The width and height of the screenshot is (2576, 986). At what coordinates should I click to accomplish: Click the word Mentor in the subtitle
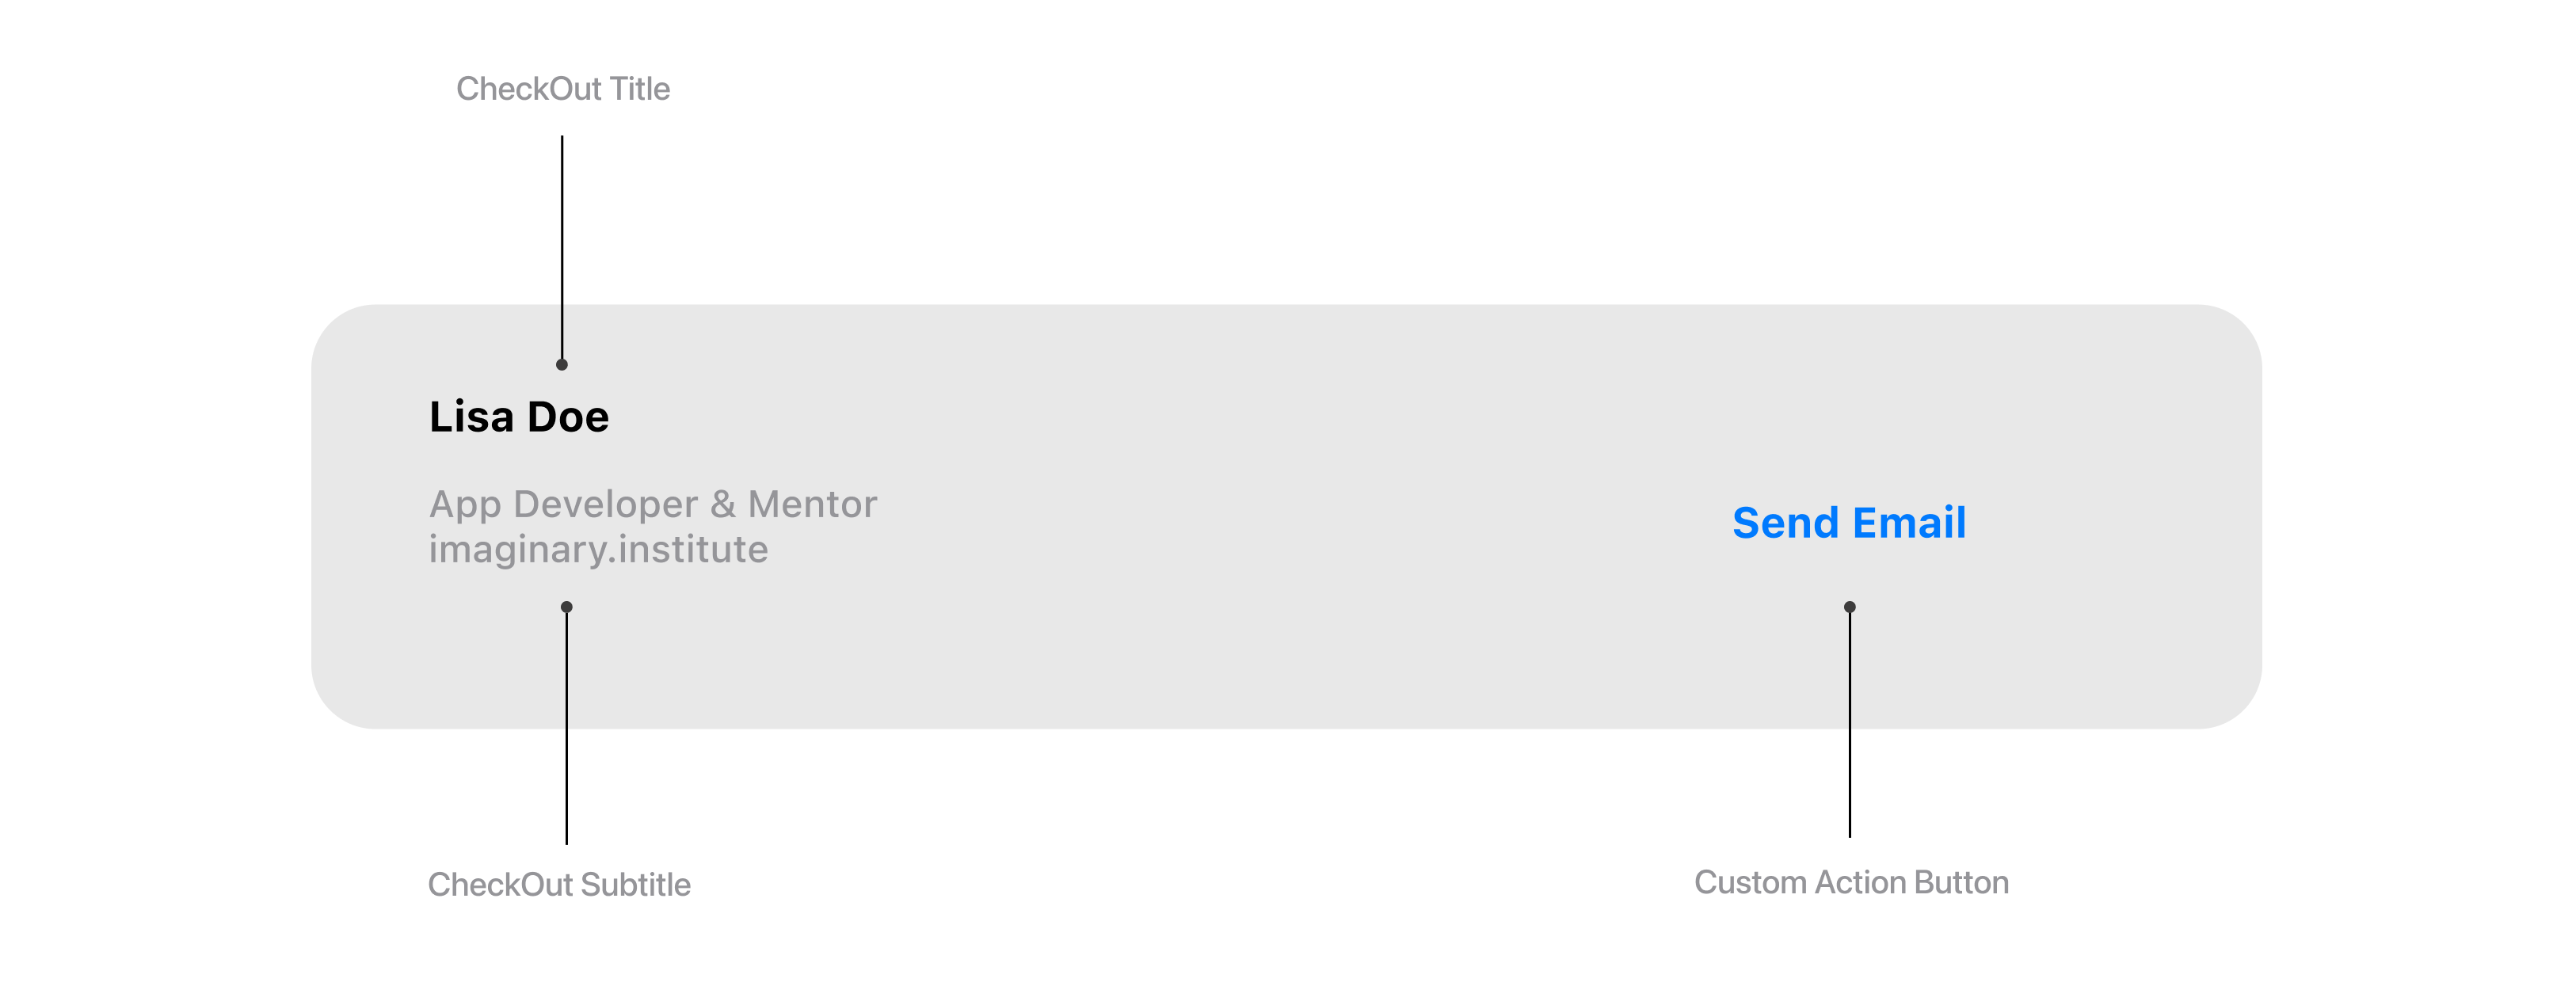[813, 505]
